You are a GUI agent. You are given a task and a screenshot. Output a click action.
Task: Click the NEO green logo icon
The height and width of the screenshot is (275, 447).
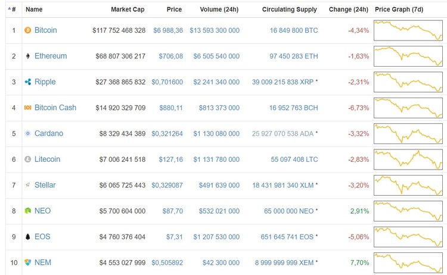click(x=27, y=211)
